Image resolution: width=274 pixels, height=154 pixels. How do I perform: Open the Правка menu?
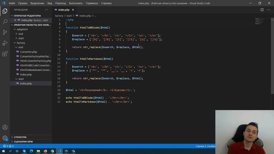click(23, 3)
